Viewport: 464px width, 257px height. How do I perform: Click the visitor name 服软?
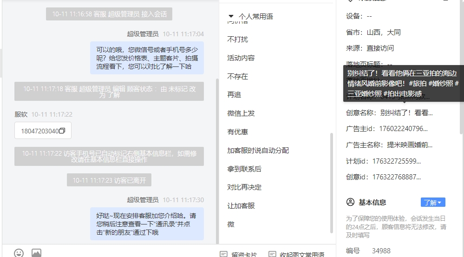click(x=21, y=114)
